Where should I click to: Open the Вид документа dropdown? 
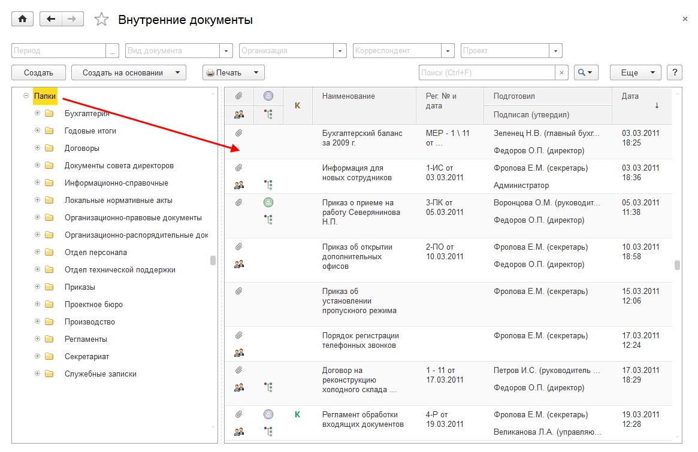tap(226, 51)
